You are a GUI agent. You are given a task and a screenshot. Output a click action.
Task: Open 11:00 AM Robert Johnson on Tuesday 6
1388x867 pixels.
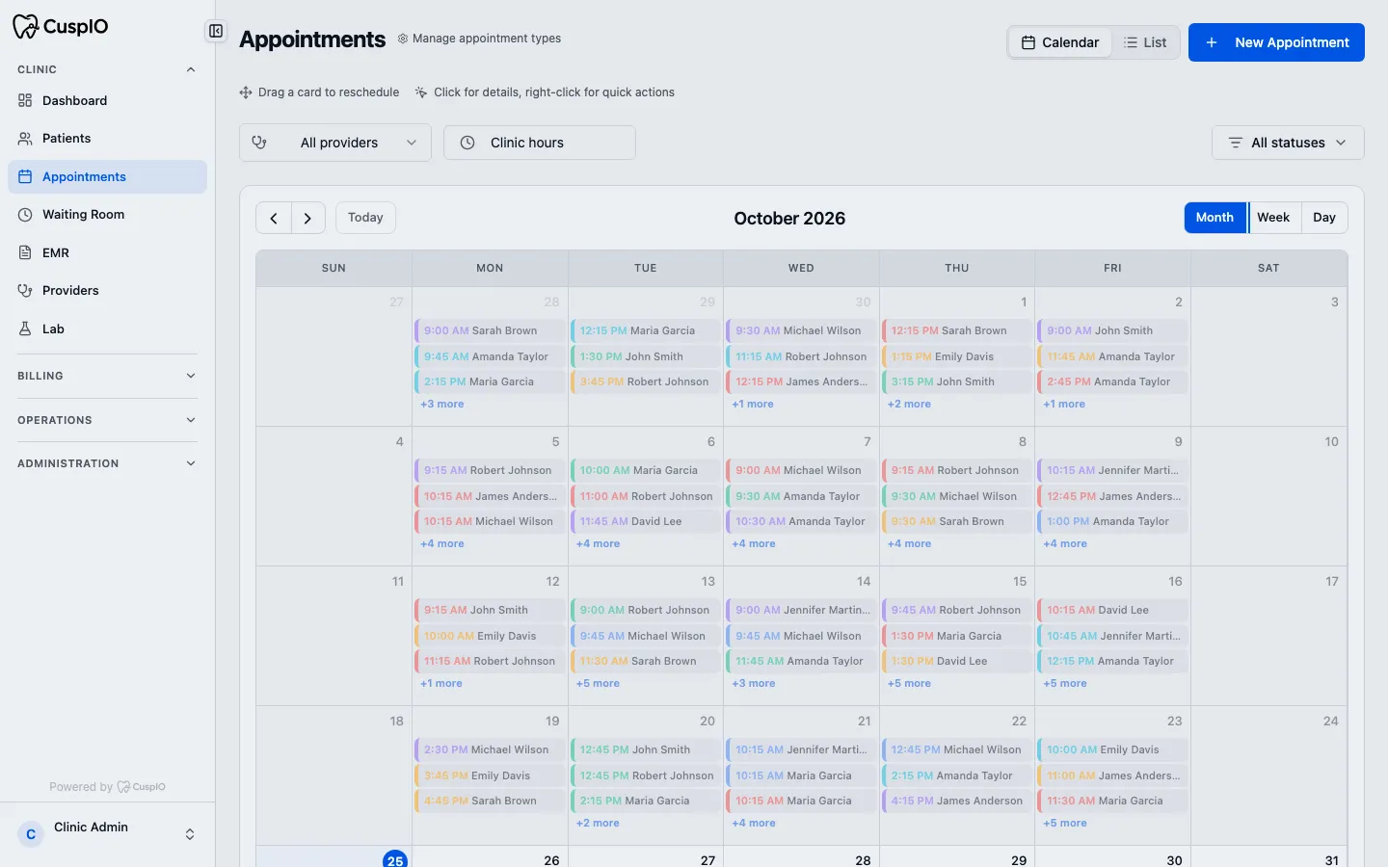(x=646, y=496)
